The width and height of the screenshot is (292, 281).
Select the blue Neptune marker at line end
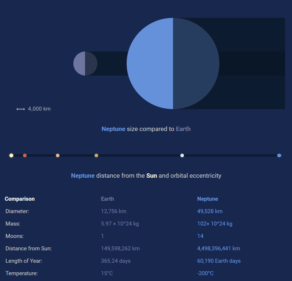pos(279,155)
